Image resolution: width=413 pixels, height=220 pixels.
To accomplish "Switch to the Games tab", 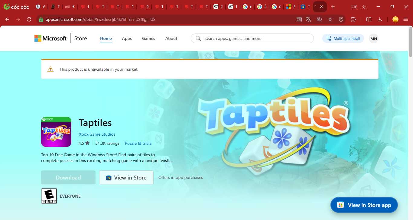I will [148, 38].
